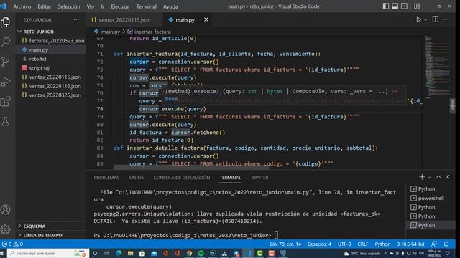Open the Manage gear icon

coord(6,229)
